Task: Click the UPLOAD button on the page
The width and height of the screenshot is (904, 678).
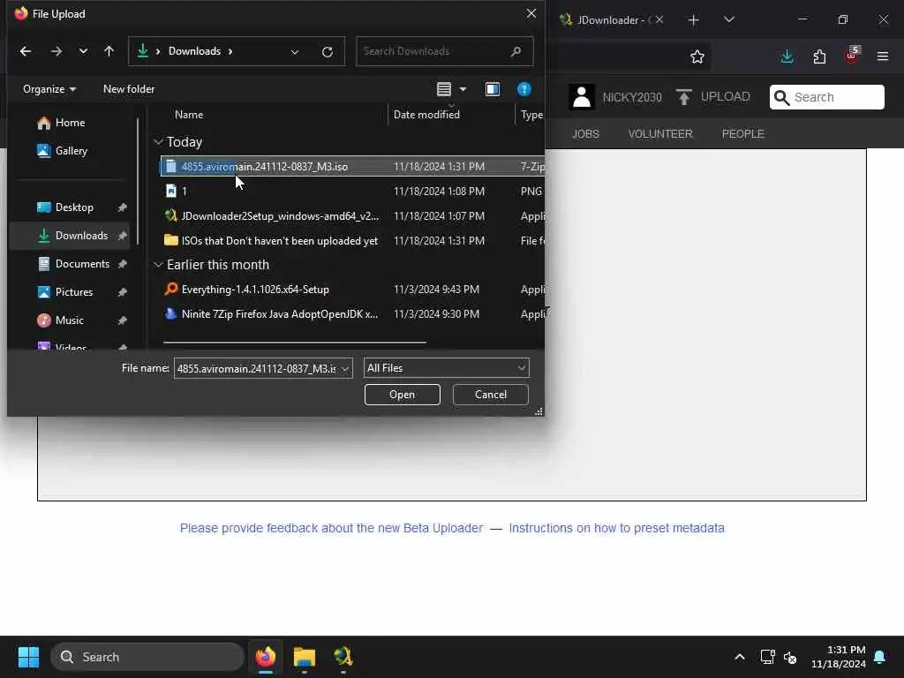Action: [713, 97]
